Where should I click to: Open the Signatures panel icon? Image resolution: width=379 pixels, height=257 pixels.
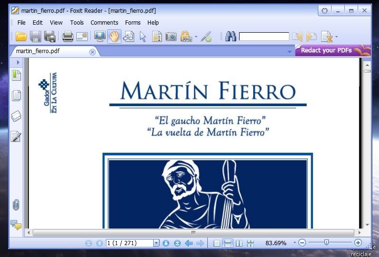(x=16, y=136)
